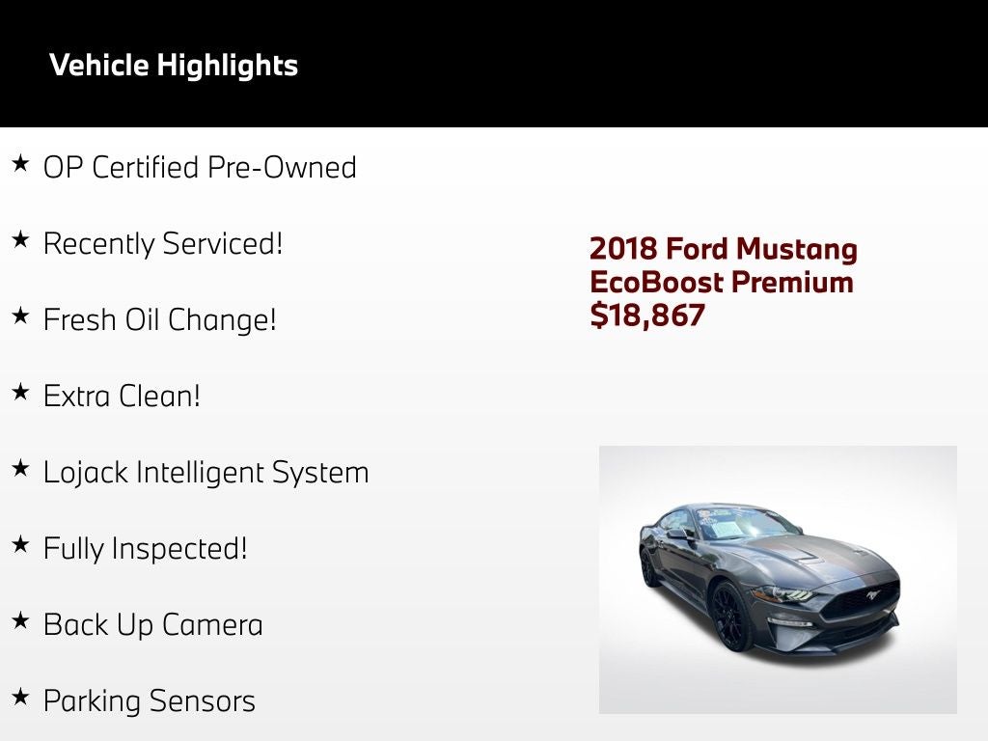Click the star beside OP Certified Pre-Owned
The height and width of the screenshot is (741, 988).
point(20,164)
